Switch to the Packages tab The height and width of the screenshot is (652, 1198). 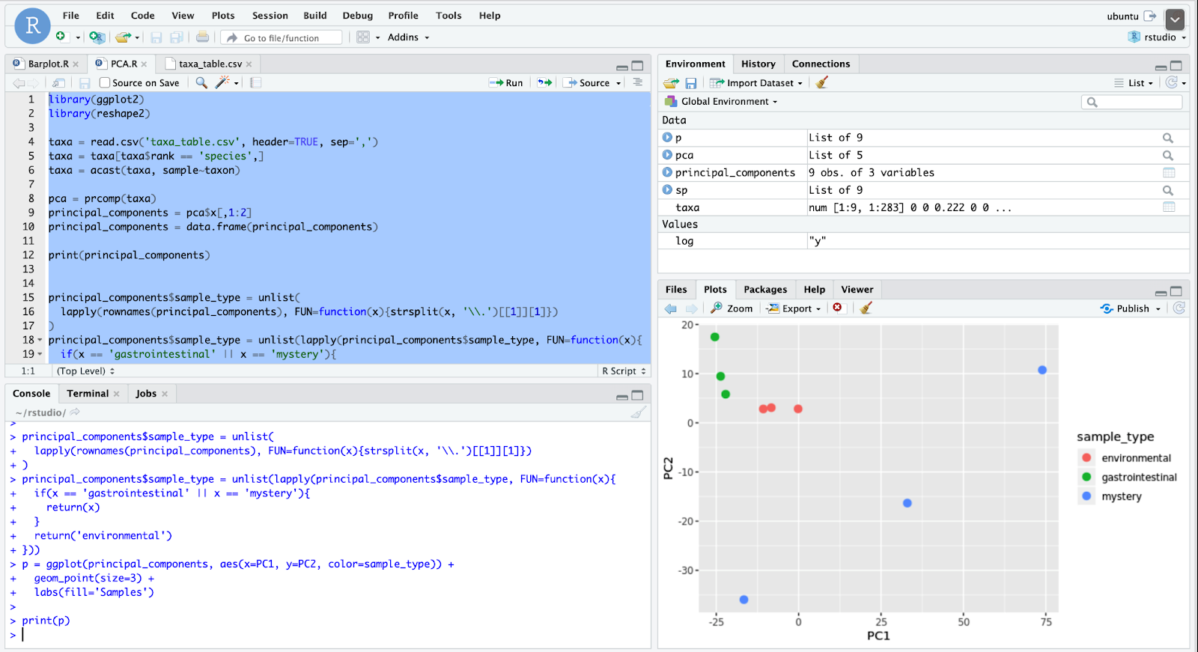tap(765, 289)
